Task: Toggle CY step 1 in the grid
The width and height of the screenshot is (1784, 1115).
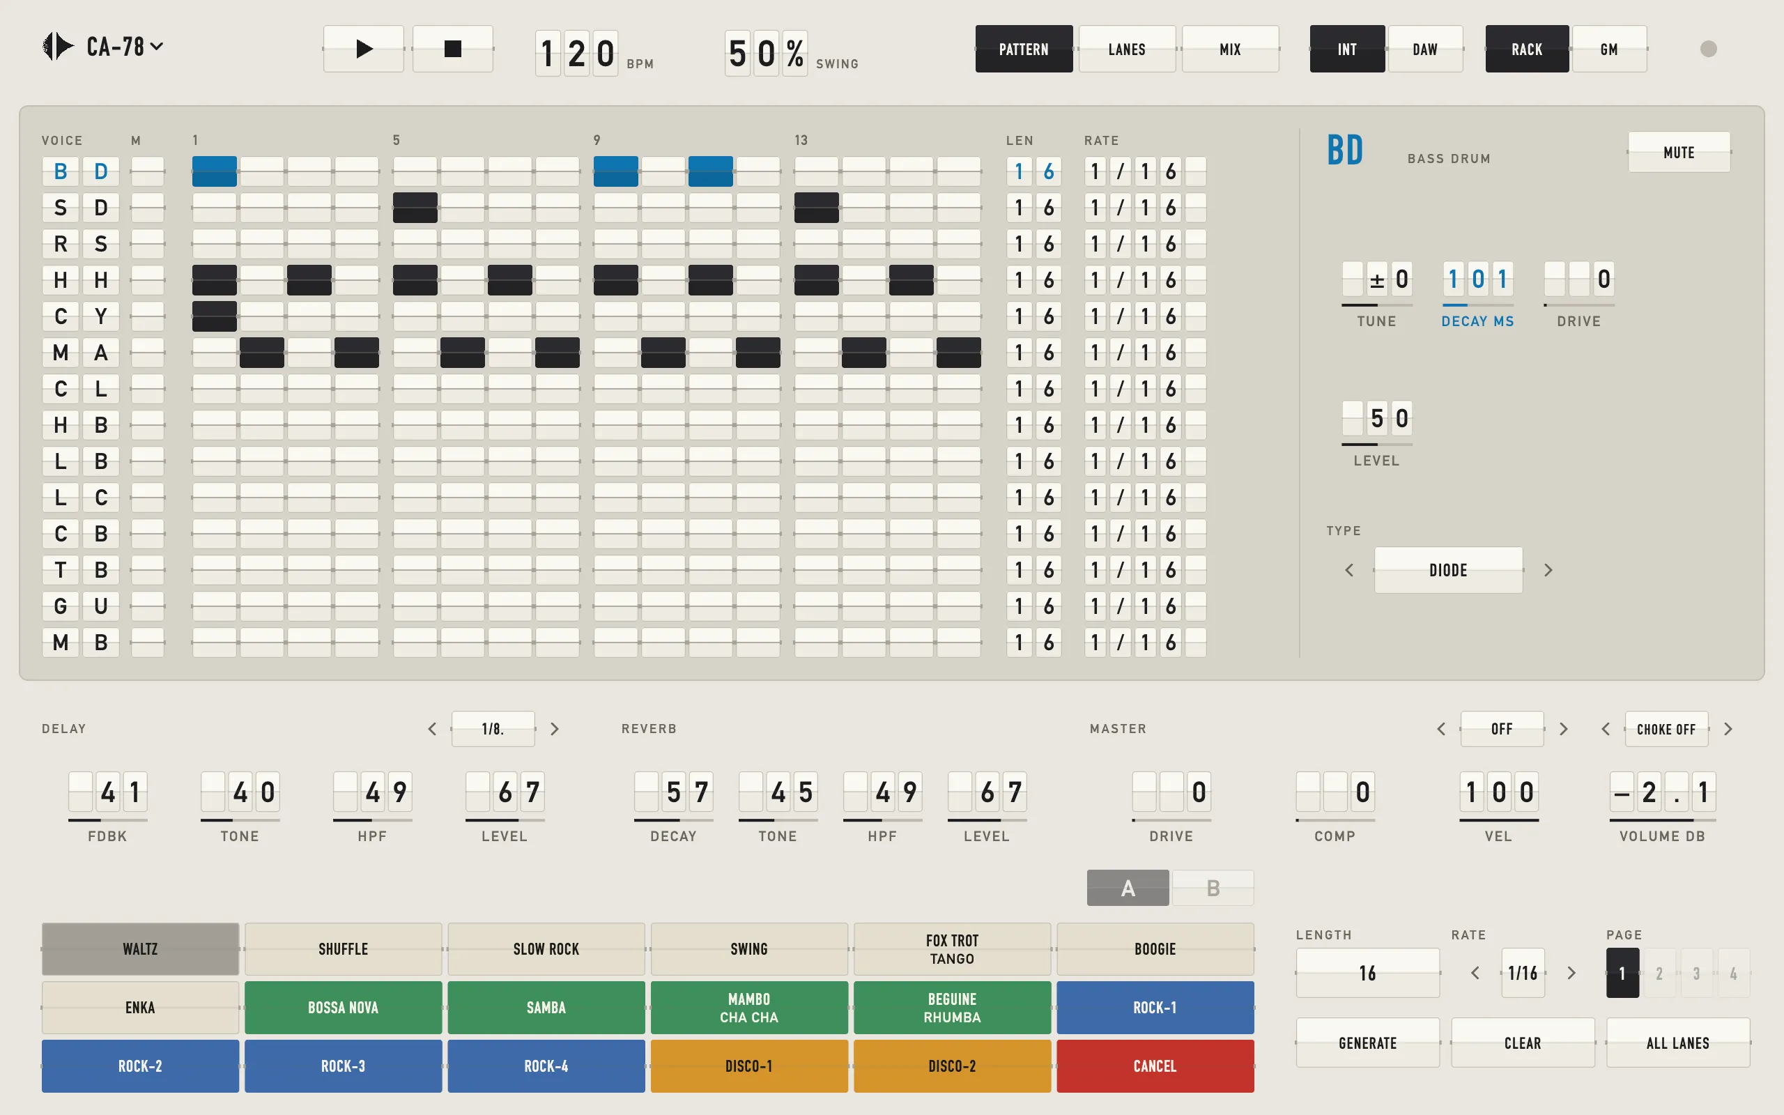Action: point(215,316)
